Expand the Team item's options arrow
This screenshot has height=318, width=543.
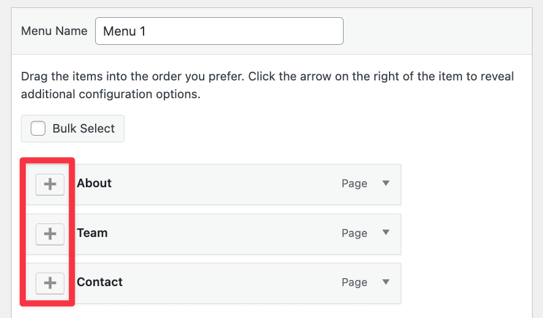tap(386, 233)
